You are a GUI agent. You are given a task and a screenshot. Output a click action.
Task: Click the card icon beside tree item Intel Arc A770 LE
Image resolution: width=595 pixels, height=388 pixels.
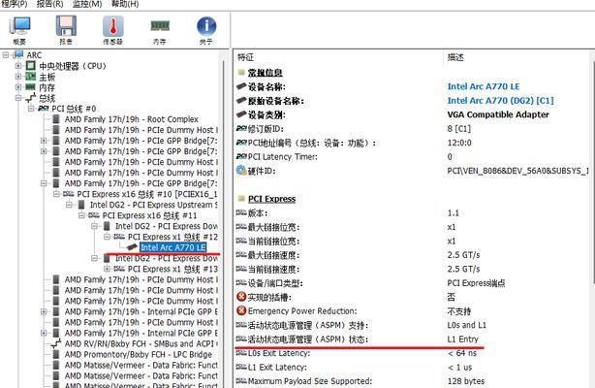[x=132, y=247]
